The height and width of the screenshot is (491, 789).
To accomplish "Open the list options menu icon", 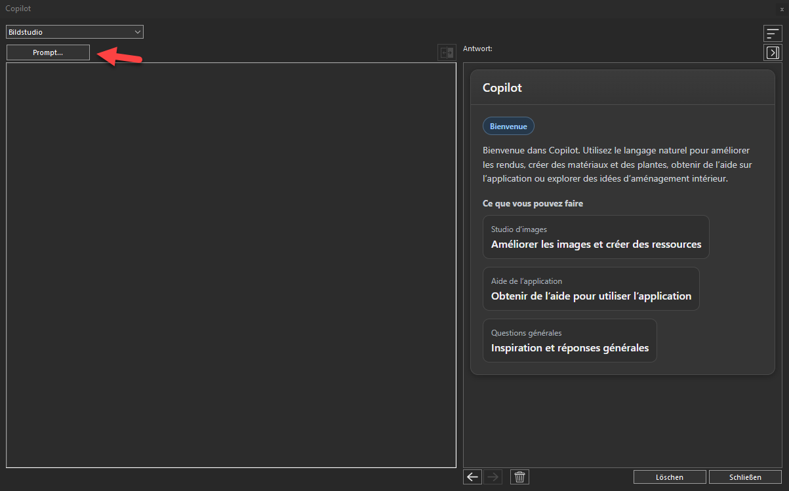I will [773, 33].
